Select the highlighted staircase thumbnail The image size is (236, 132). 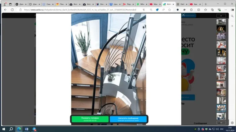pyautogui.click(x=221, y=108)
